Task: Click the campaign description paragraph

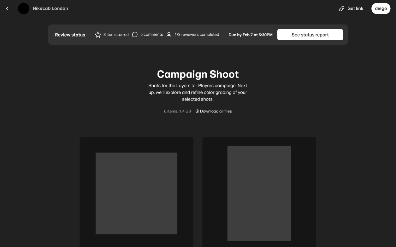Action: (198, 92)
